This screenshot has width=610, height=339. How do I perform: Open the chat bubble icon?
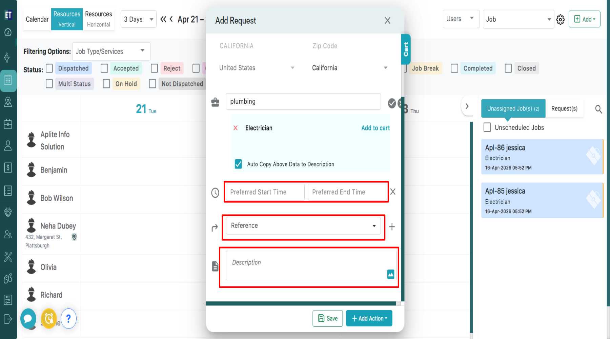point(28,318)
